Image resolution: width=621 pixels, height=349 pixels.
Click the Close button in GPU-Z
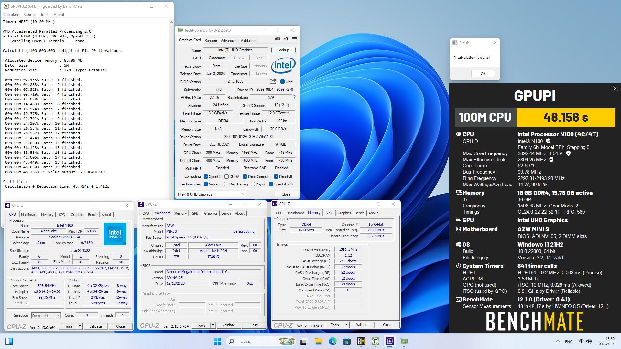(286, 194)
